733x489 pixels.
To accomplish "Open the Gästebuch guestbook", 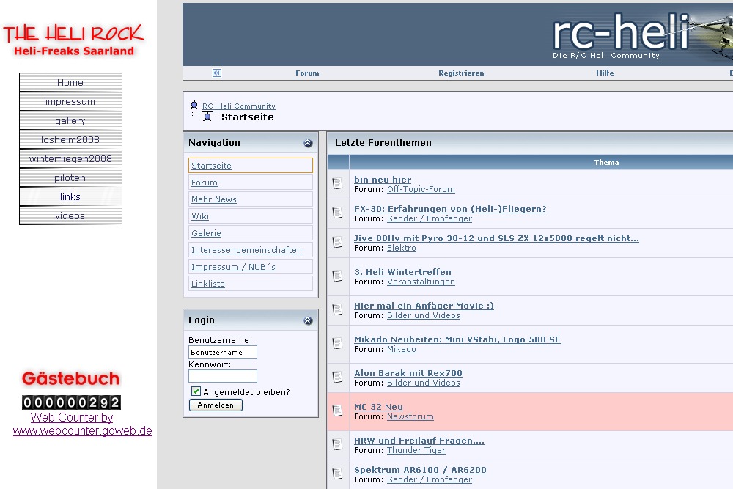I will pos(70,378).
